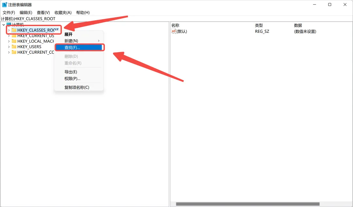Open the 收藏夹(A) menu

63,13
